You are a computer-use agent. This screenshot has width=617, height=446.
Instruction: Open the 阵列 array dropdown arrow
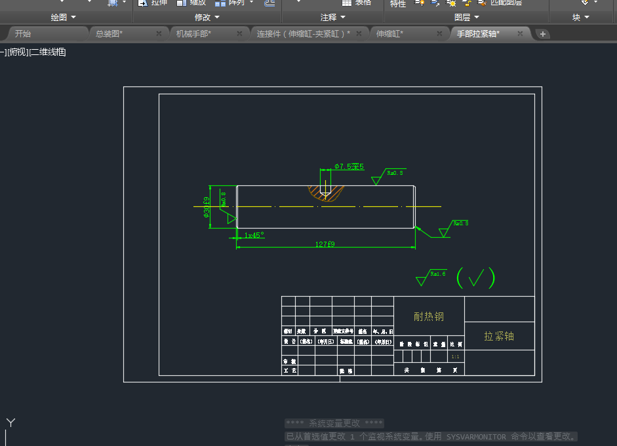[x=251, y=3]
